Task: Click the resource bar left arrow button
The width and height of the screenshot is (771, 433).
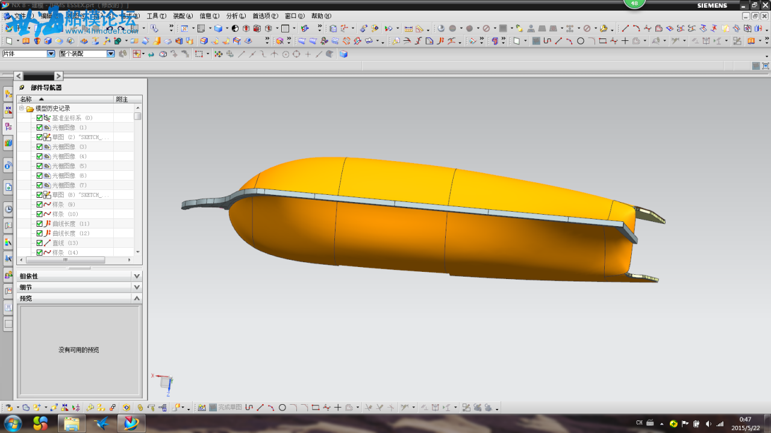Action: point(18,76)
